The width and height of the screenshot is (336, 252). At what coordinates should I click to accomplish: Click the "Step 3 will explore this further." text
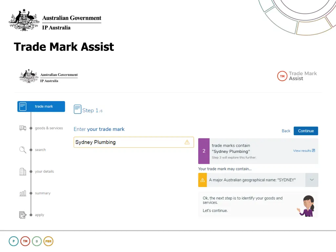coord(234,157)
